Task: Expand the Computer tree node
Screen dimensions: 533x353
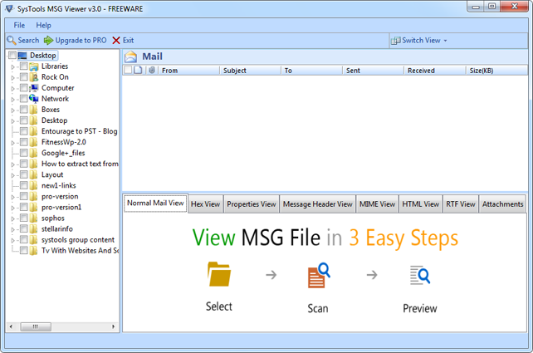Action: coord(13,89)
